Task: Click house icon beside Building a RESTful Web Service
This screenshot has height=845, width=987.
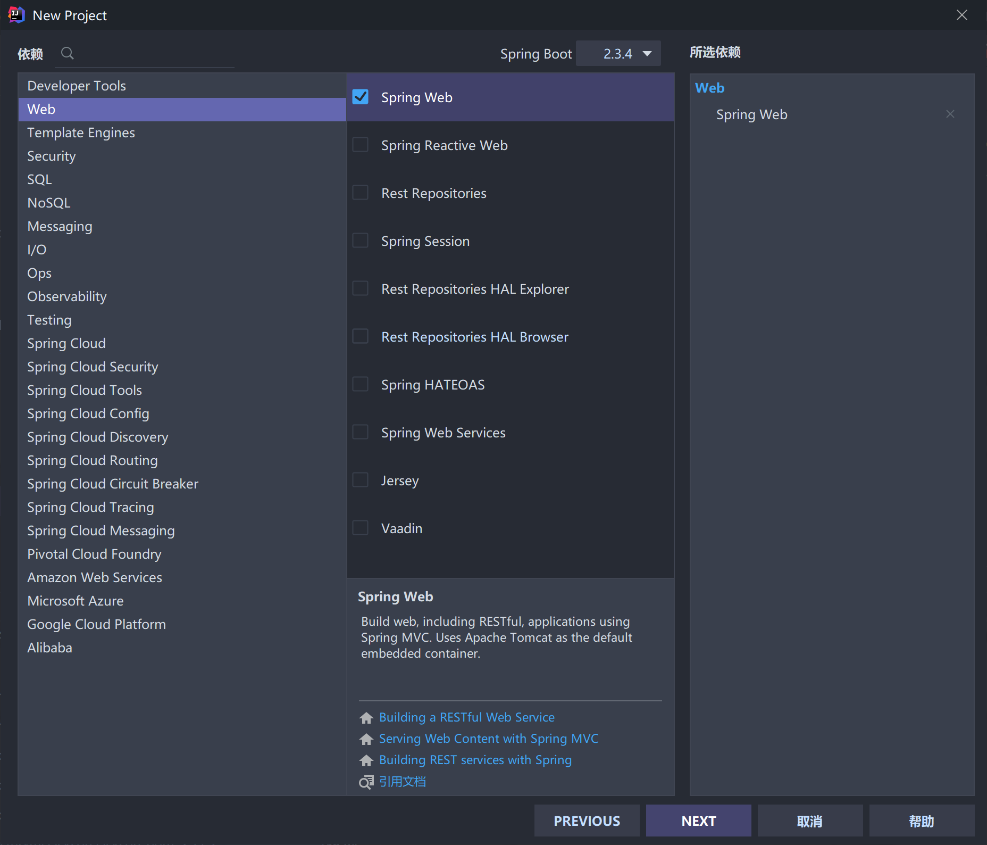Action: point(366,718)
